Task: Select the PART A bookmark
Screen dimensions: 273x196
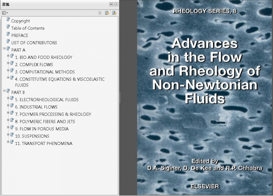Action: [18, 50]
